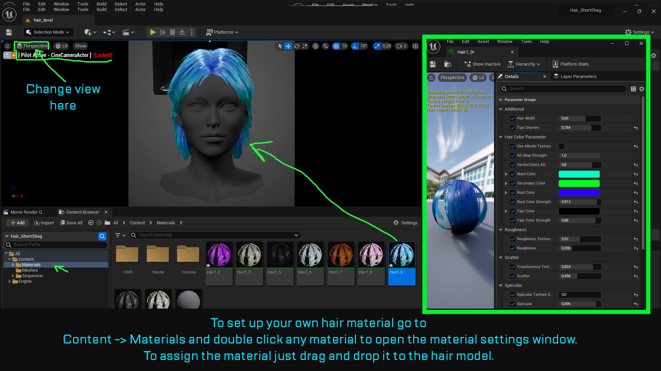The width and height of the screenshot is (661, 371).
Task: Click the Perspective button in main viewport
Action: click(x=32, y=46)
